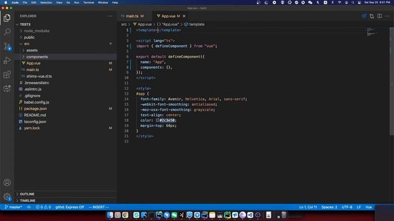
Task: Click the editor vertical scrollbar
Action: pyautogui.click(x=392, y=82)
